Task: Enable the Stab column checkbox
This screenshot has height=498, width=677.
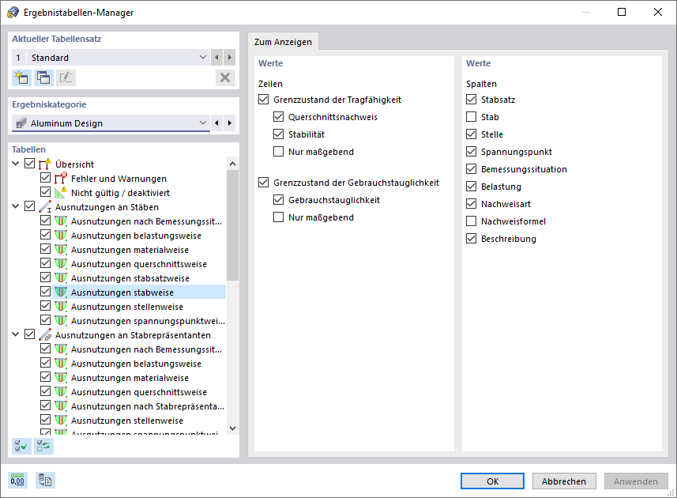Action: click(472, 117)
